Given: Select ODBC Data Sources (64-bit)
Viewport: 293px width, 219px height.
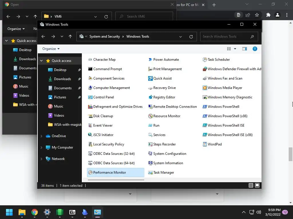Looking at the screenshot, I should (x=111, y=163).
